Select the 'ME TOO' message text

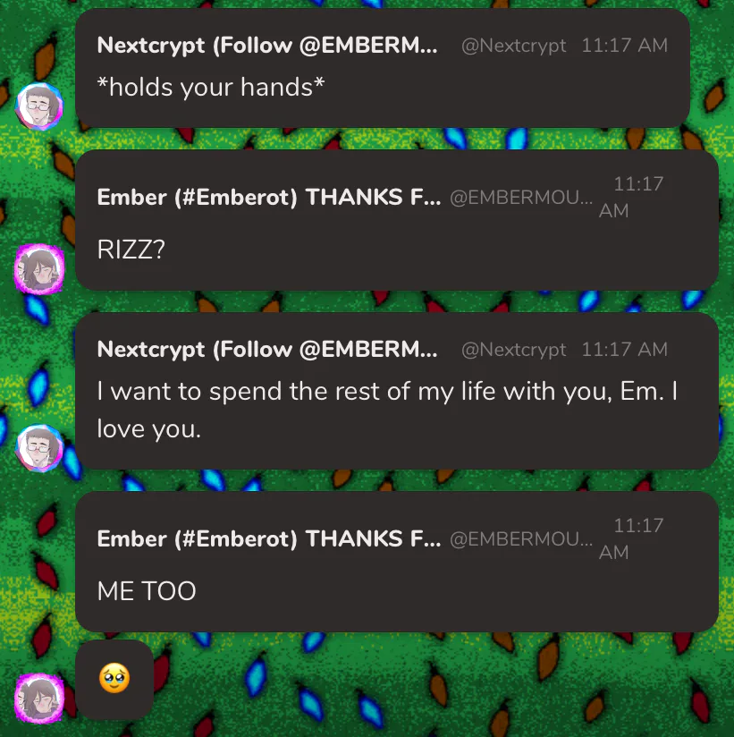(x=147, y=591)
